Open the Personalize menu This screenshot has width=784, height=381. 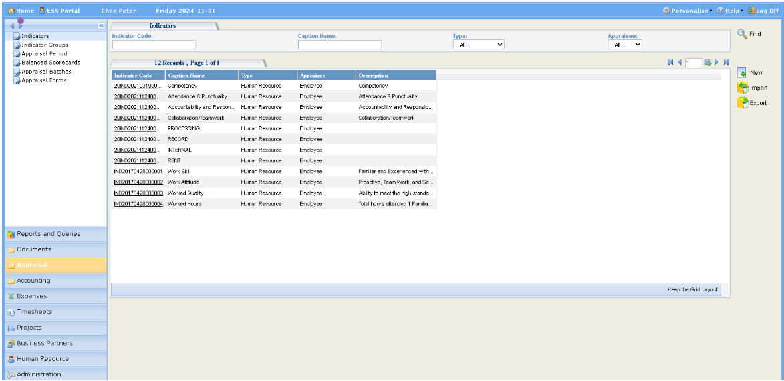point(688,11)
